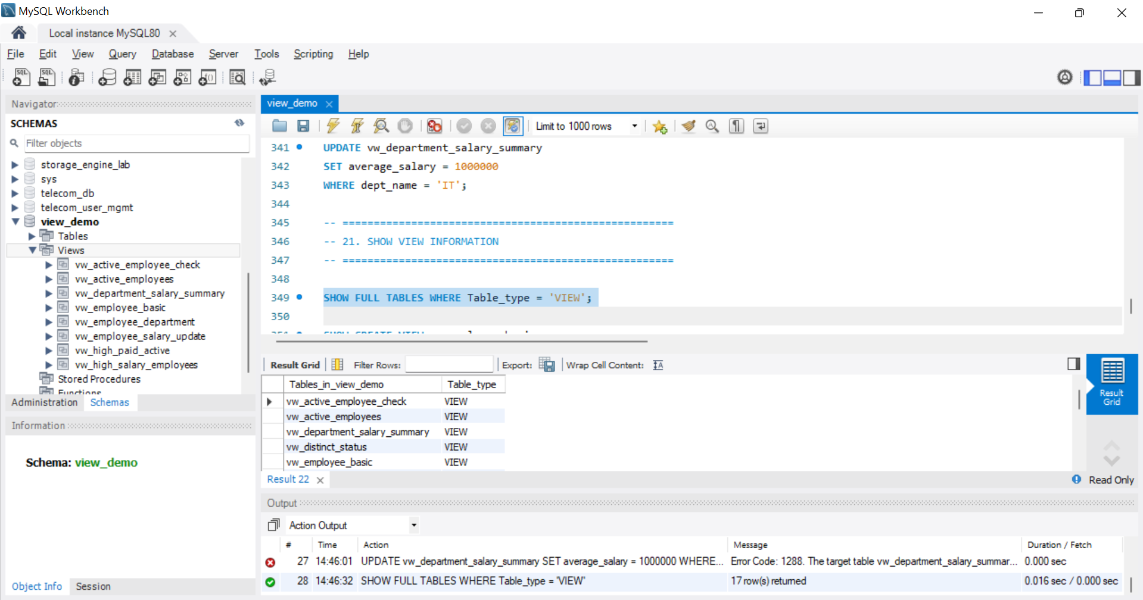Click Filter objects search field

click(x=136, y=143)
